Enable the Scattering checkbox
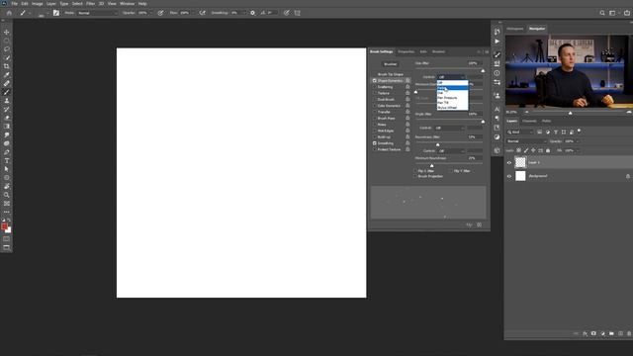 375,87
